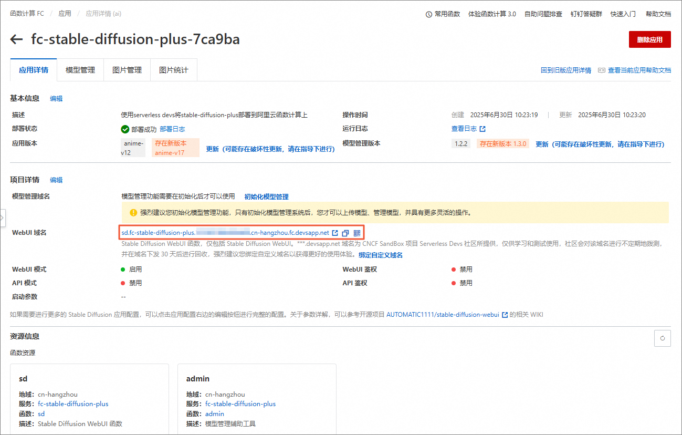The image size is (682, 435).
Task: Click 绑定自定义域名 link
Action: [381, 255]
